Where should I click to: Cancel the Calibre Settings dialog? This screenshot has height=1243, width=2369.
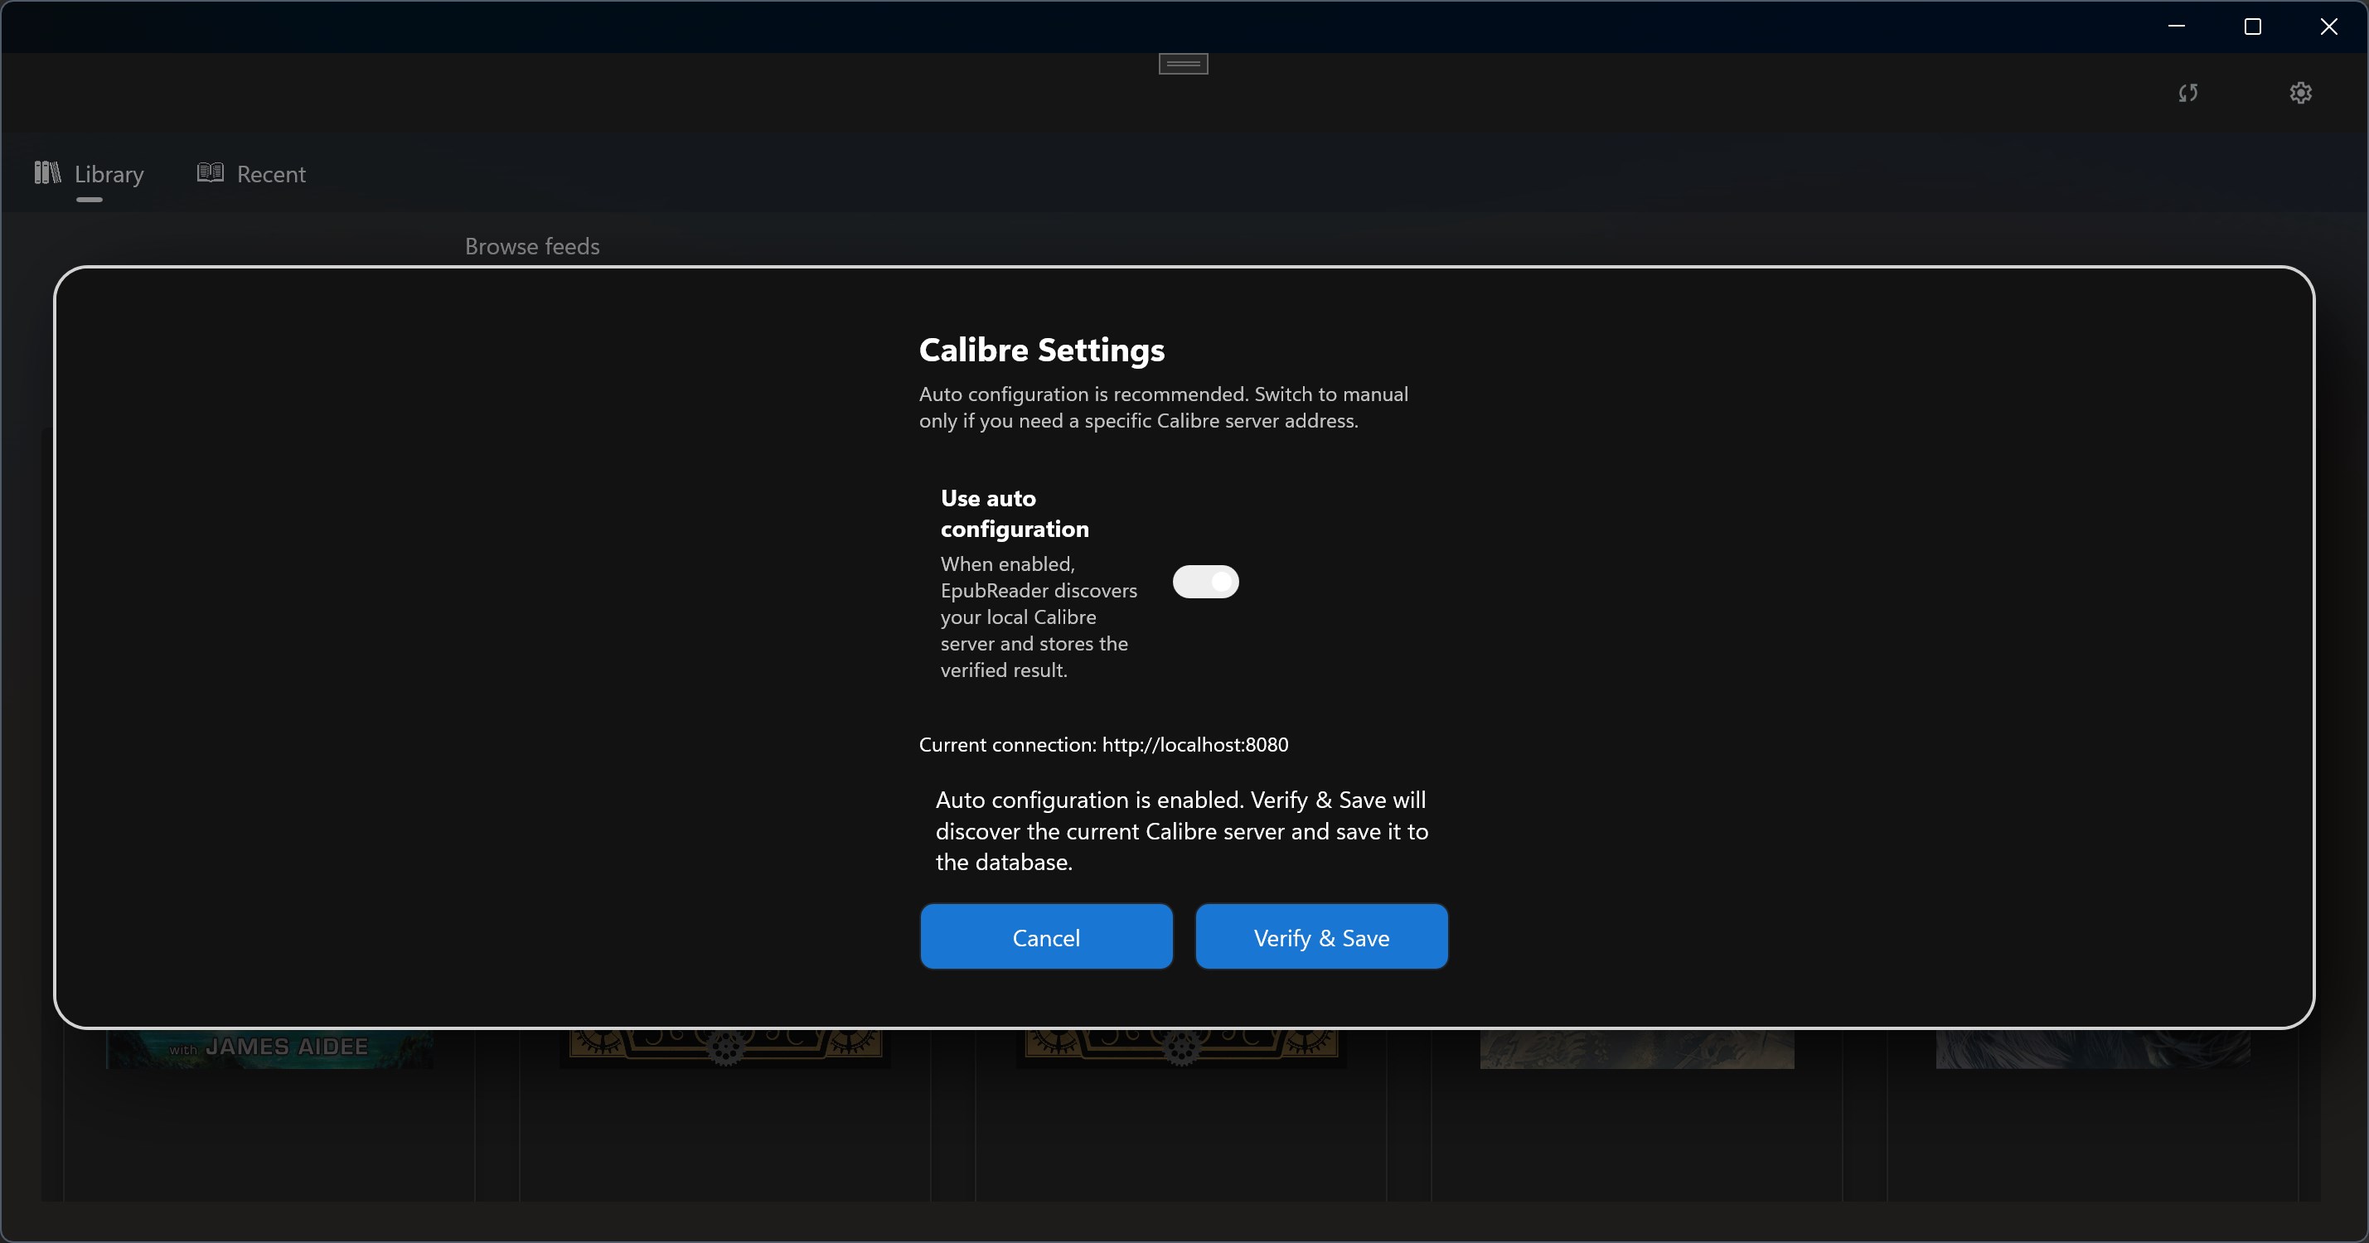pyautogui.click(x=1047, y=937)
